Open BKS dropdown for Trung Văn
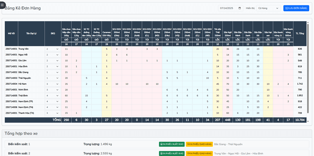 pyautogui.click(x=53, y=49)
